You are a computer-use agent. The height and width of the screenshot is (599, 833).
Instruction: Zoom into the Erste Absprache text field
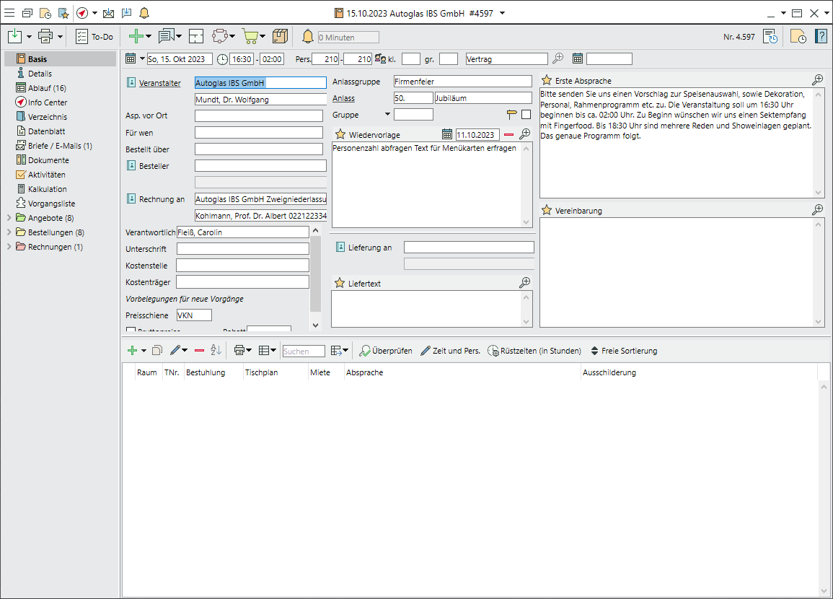click(x=817, y=79)
